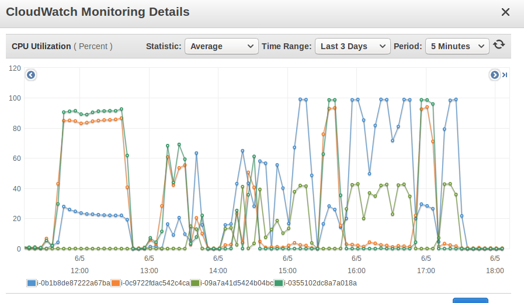Jump graph to most recent data
524x303 pixels.
505,75
